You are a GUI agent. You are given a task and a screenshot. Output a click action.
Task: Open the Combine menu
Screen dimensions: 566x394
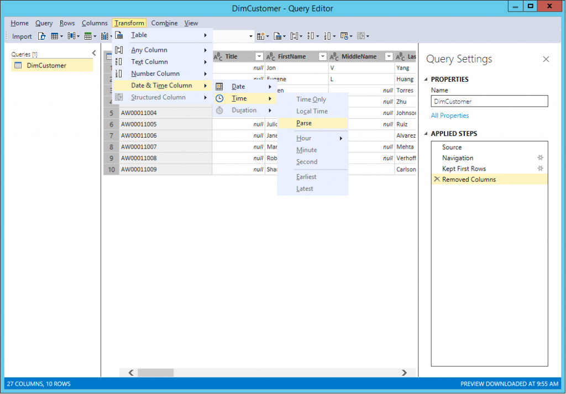click(x=164, y=23)
